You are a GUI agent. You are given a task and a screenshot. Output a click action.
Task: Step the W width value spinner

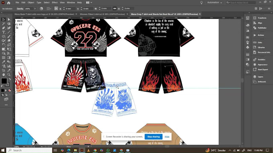(100, 8)
